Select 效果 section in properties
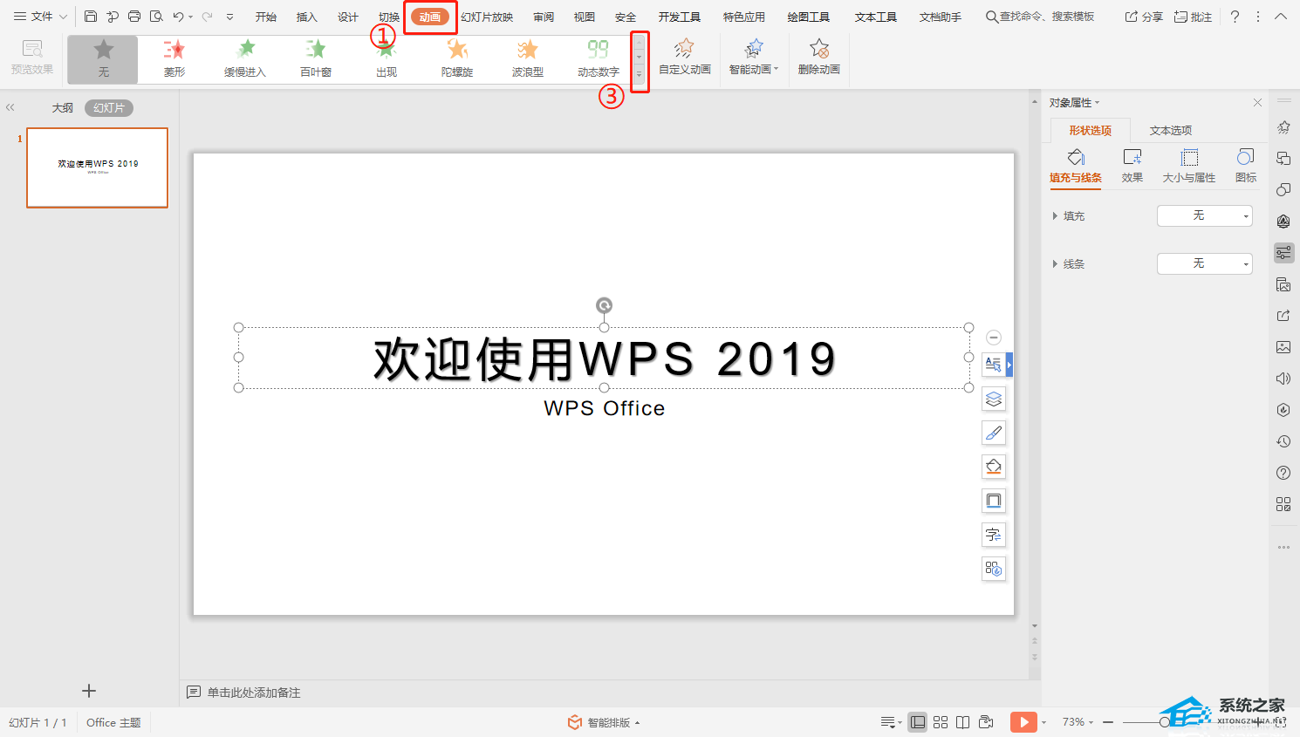The image size is (1300, 737). tap(1132, 167)
